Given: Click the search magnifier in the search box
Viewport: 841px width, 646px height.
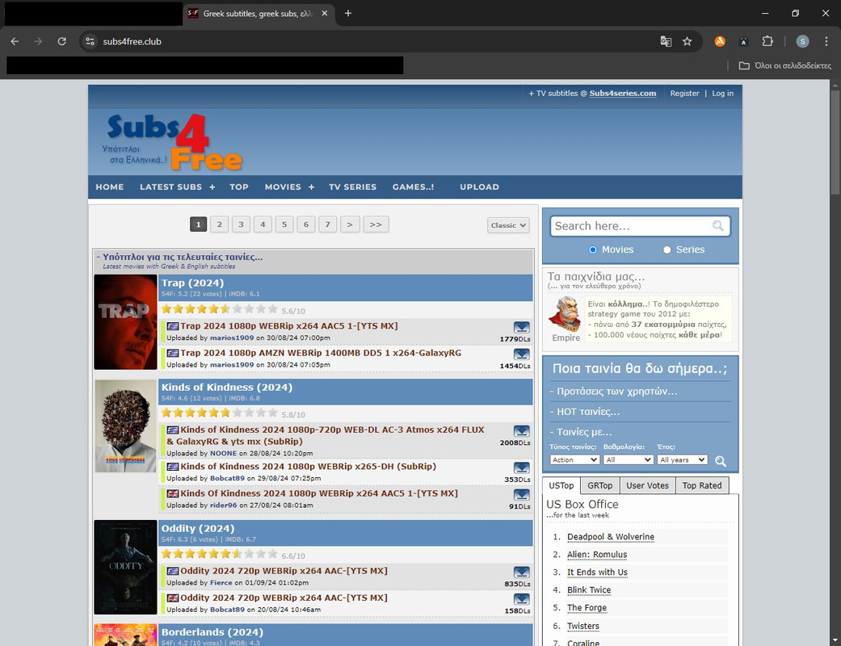Looking at the screenshot, I should 717,226.
